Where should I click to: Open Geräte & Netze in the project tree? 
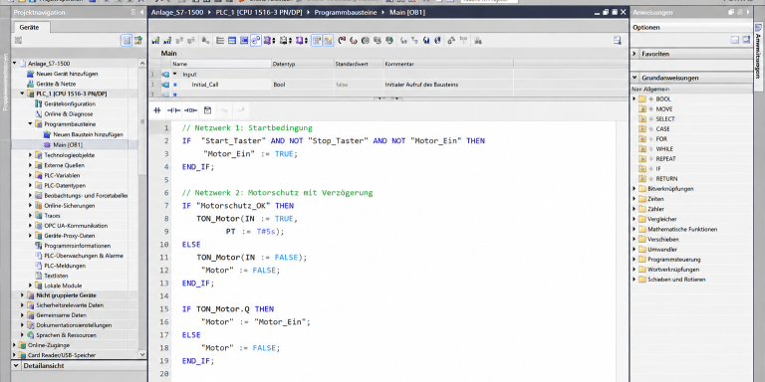click(56, 84)
